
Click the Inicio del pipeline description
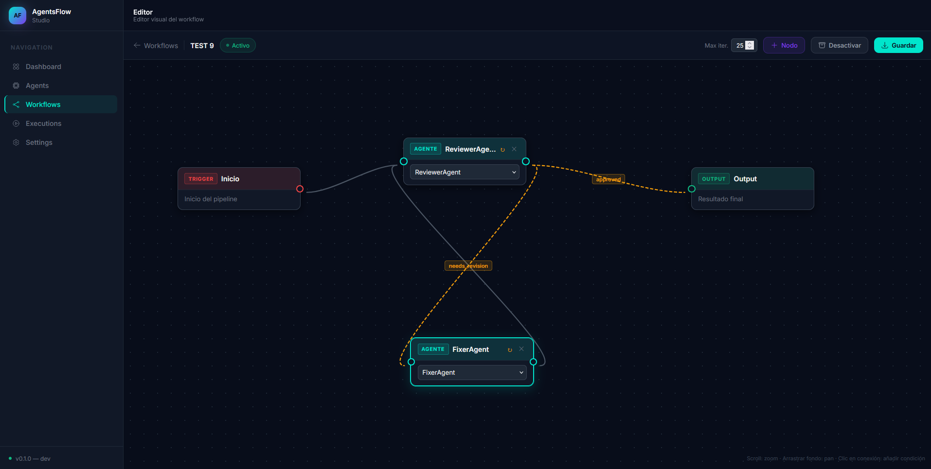pyautogui.click(x=211, y=199)
